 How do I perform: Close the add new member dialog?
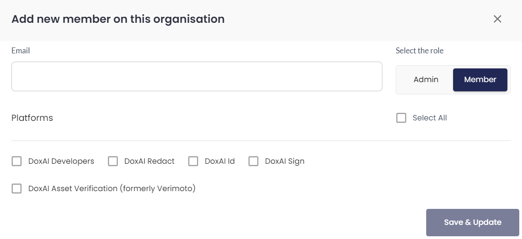coord(497,19)
